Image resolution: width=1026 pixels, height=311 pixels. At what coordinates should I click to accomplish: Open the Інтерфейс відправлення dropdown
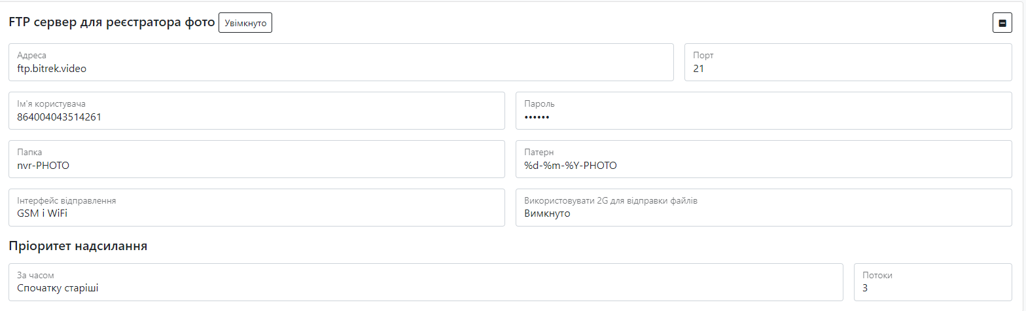(x=256, y=208)
